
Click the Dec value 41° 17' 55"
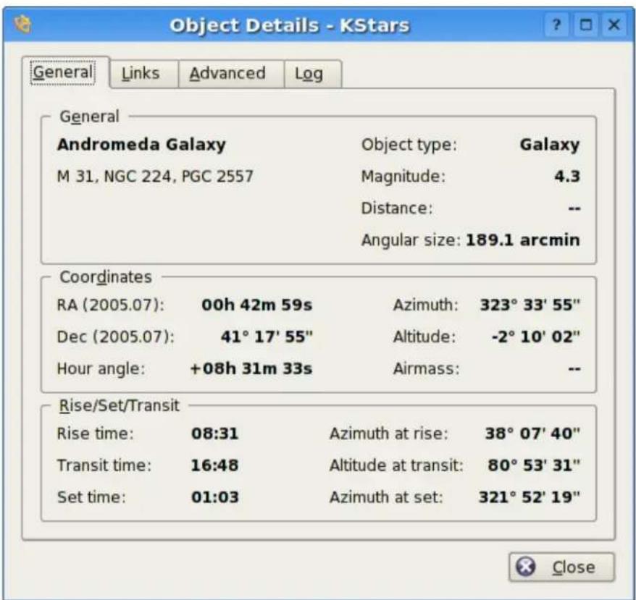pos(267,337)
